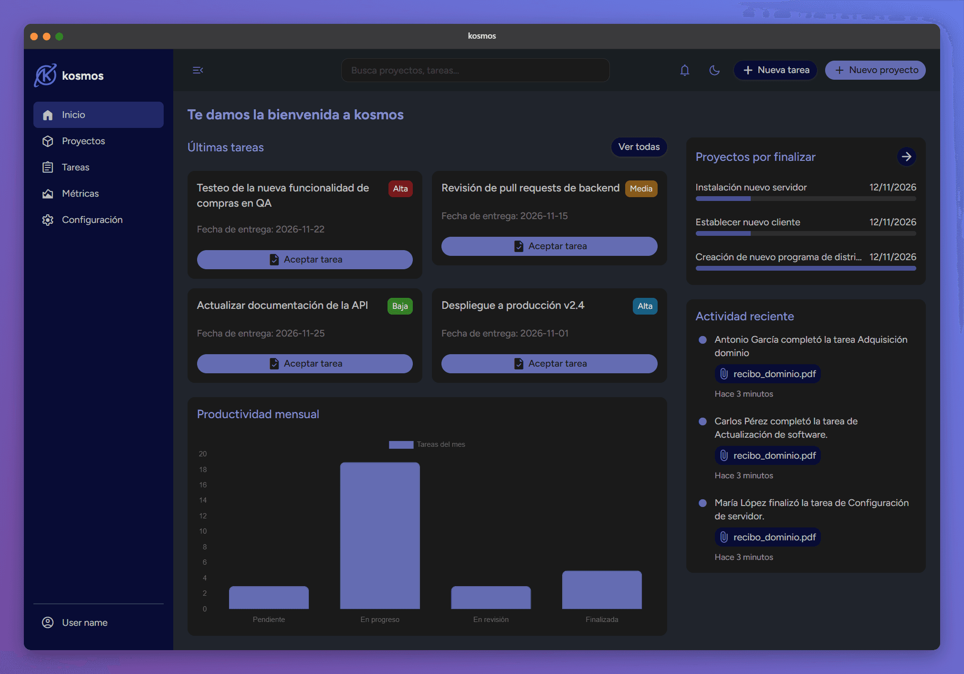This screenshot has height=674, width=964.
Task: Click the Nueva tarea button
Action: pos(775,70)
